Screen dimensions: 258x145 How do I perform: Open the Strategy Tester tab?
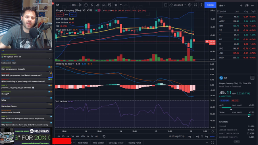click(116, 143)
